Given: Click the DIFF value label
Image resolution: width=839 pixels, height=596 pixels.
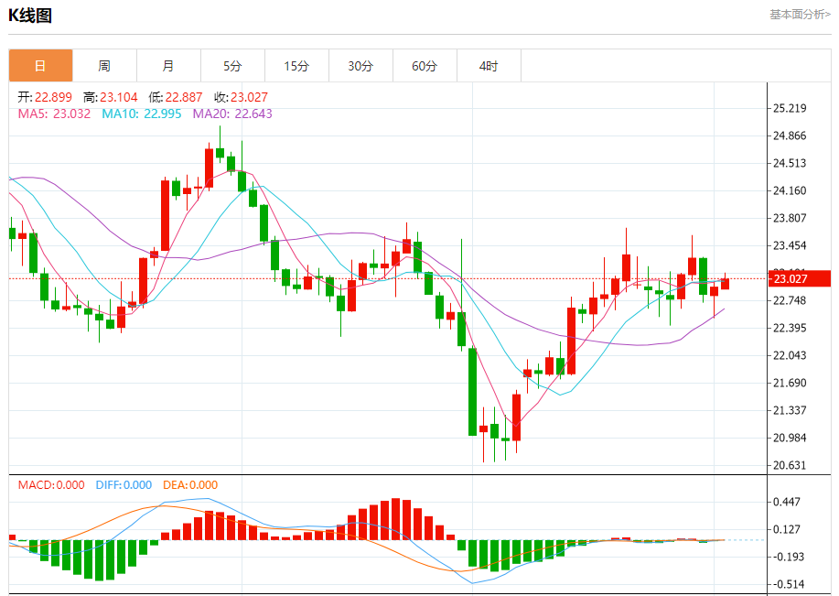Looking at the screenshot, I should (x=124, y=485).
